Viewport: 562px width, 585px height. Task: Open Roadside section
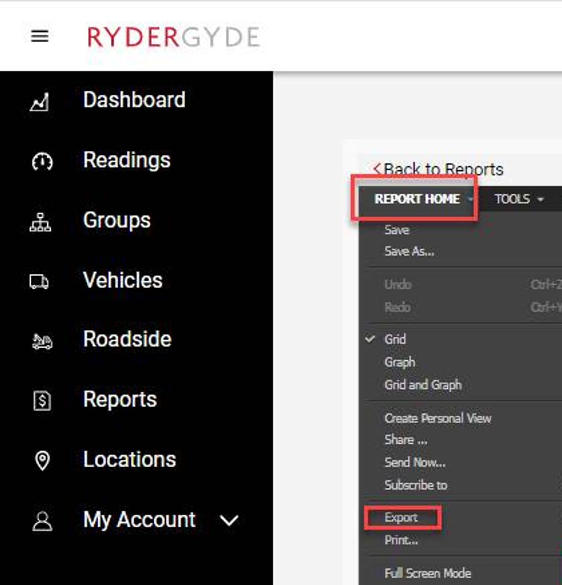(127, 339)
